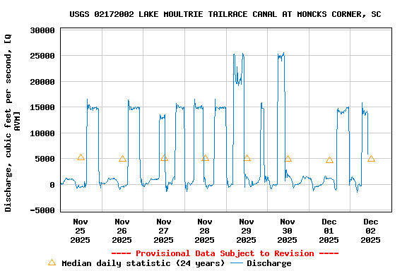Click the median triangle marker above Nov 26
The height and width of the screenshot is (271, 407).
coord(122,159)
